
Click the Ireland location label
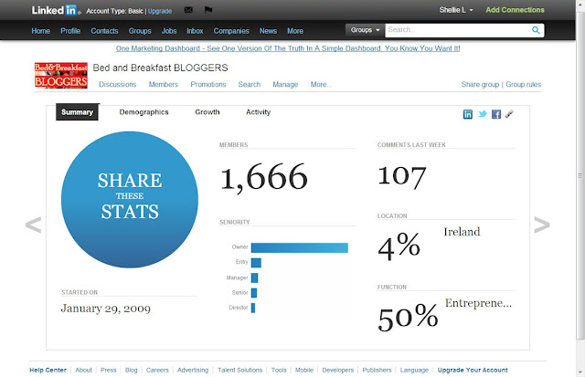[x=462, y=232]
